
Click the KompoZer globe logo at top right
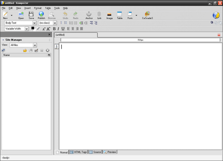216,15
